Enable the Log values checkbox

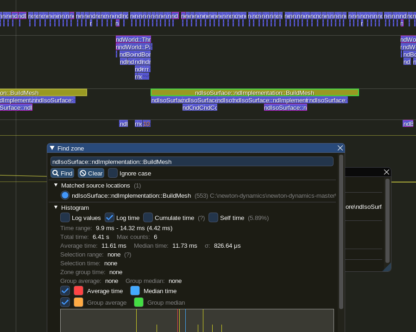point(65,218)
